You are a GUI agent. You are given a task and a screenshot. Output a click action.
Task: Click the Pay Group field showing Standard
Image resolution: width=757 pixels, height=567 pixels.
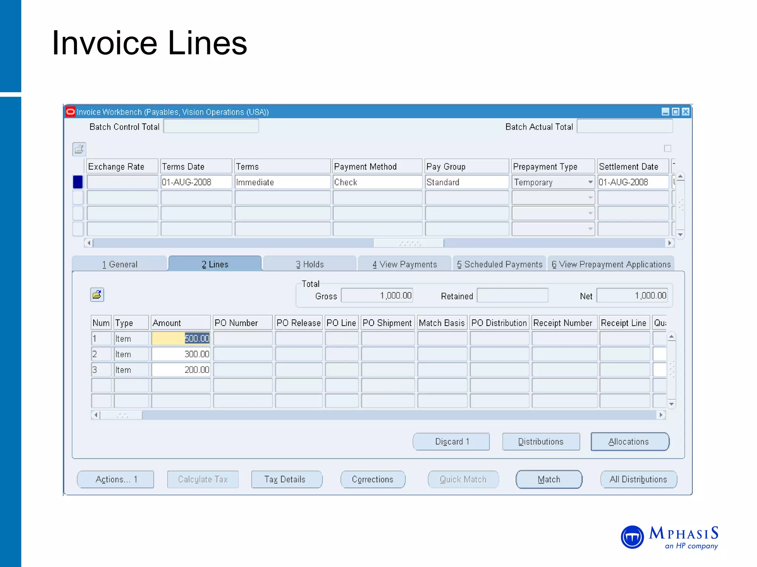467,182
